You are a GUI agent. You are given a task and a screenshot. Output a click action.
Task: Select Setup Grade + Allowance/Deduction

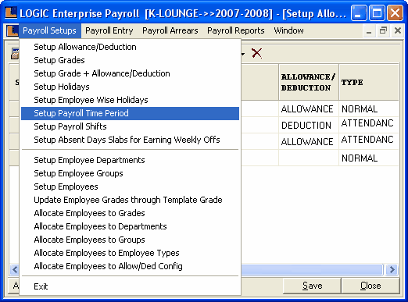pyautogui.click(x=130, y=73)
